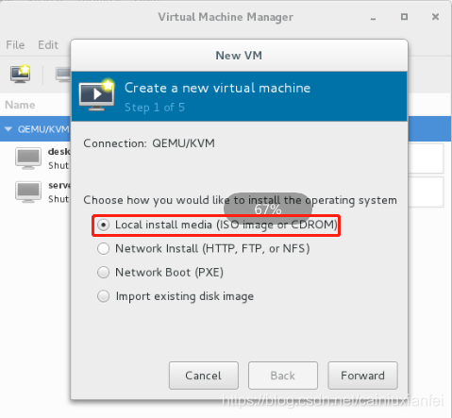
Task: Click the New VM dialog title
Action: (239, 56)
